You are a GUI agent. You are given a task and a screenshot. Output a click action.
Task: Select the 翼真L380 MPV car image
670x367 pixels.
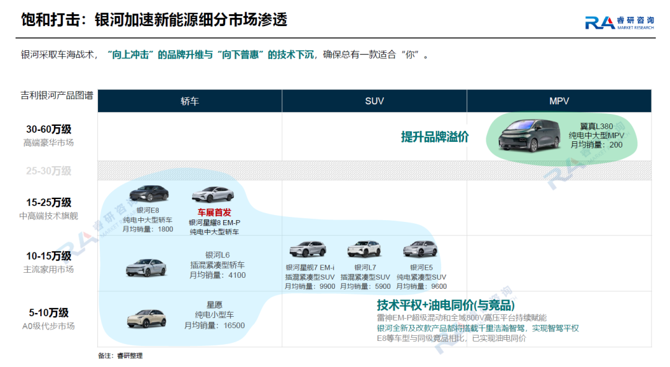529,135
